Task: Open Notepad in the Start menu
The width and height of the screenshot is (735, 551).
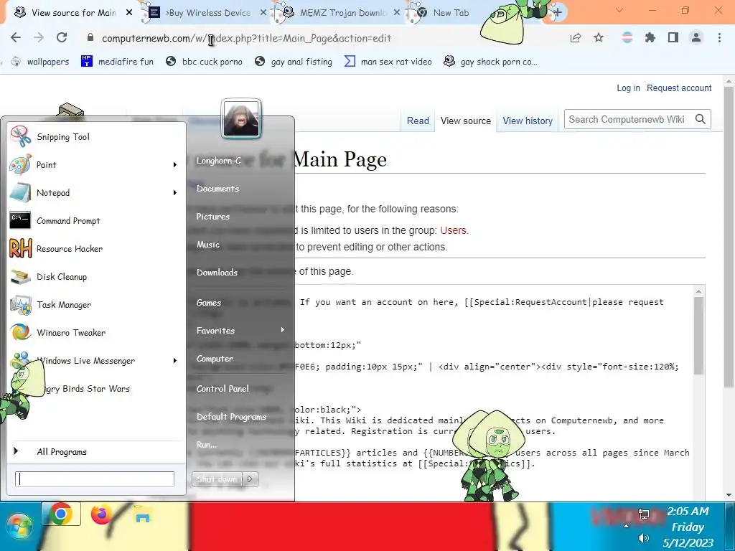Action: coord(96,192)
